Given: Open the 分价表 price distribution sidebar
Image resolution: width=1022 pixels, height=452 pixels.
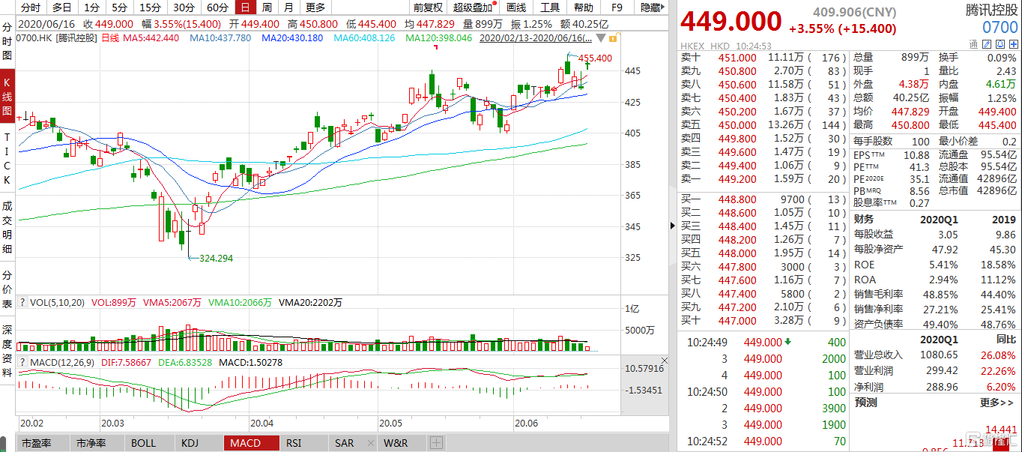Looking at the screenshot, I should tap(7, 289).
